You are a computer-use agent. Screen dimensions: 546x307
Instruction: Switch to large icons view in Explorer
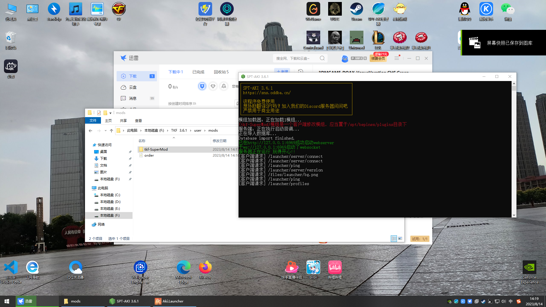(x=400, y=238)
